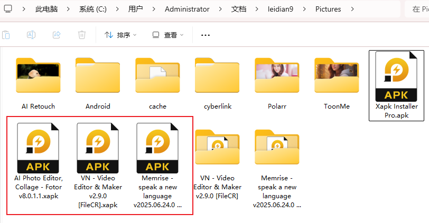429x223 pixels.
Task: Click the Delete trash icon
Action: pos(82,35)
